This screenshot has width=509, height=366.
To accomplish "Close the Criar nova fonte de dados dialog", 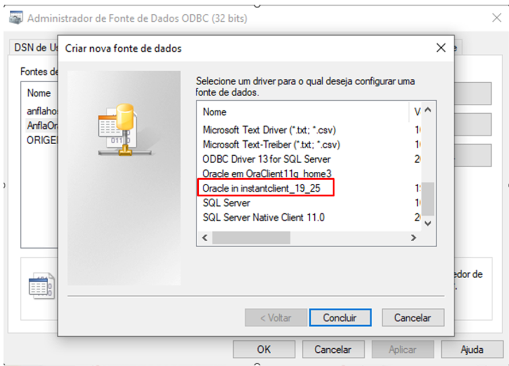I will [x=441, y=48].
